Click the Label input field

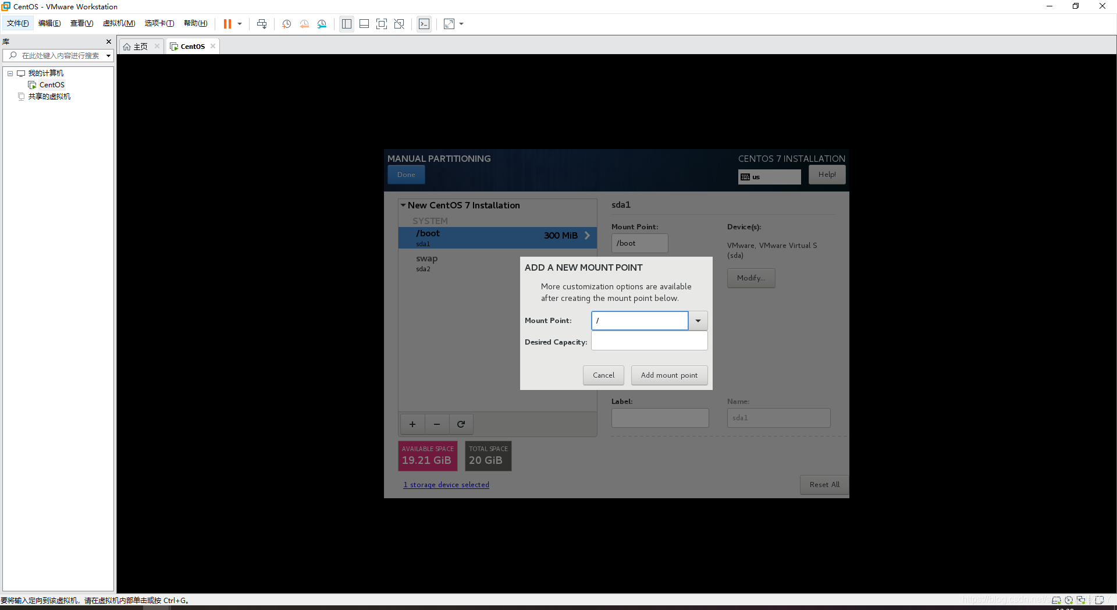[660, 418]
